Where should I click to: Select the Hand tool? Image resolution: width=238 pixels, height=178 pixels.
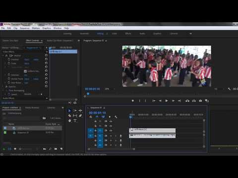(x=69, y=121)
